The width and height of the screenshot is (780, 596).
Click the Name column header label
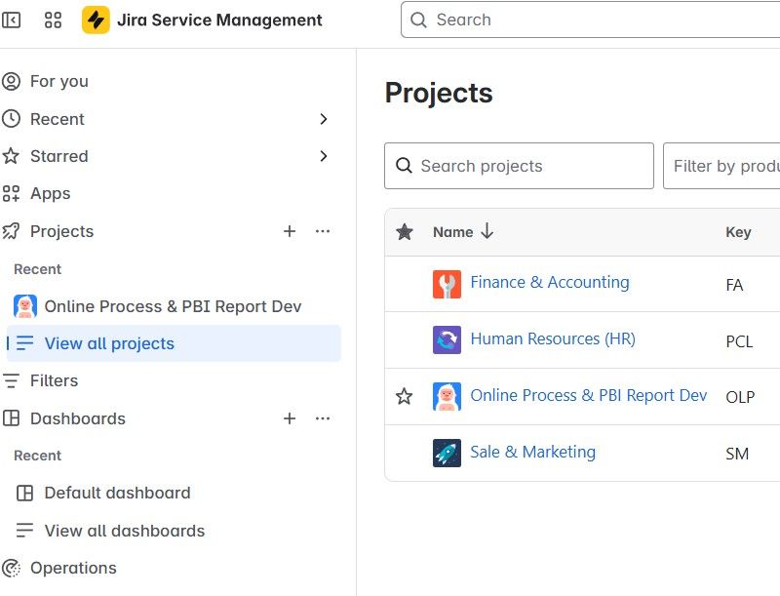452,232
